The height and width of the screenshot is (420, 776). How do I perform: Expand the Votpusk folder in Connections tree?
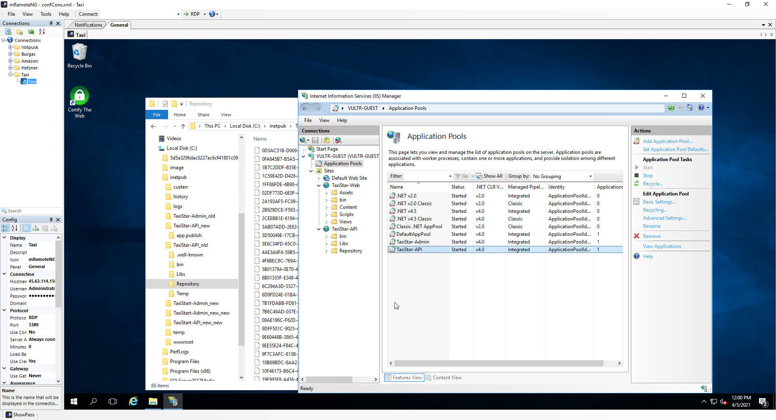(11, 47)
